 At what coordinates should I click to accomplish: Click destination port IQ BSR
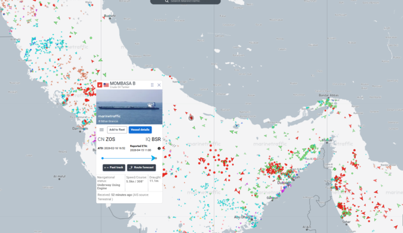153,139
